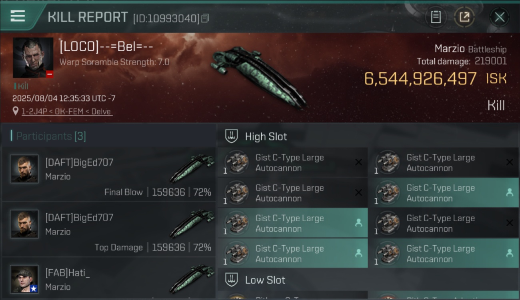This screenshot has height=300, width=520.
Task: Click the High Slot section icon
Action: click(x=232, y=136)
